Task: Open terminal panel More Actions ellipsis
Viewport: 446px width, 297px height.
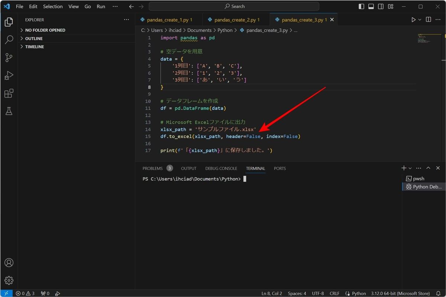Action: [x=419, y=168]
